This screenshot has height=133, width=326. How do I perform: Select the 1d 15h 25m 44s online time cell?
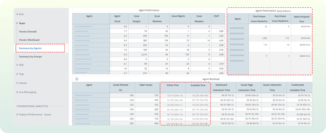pos(173,100)
